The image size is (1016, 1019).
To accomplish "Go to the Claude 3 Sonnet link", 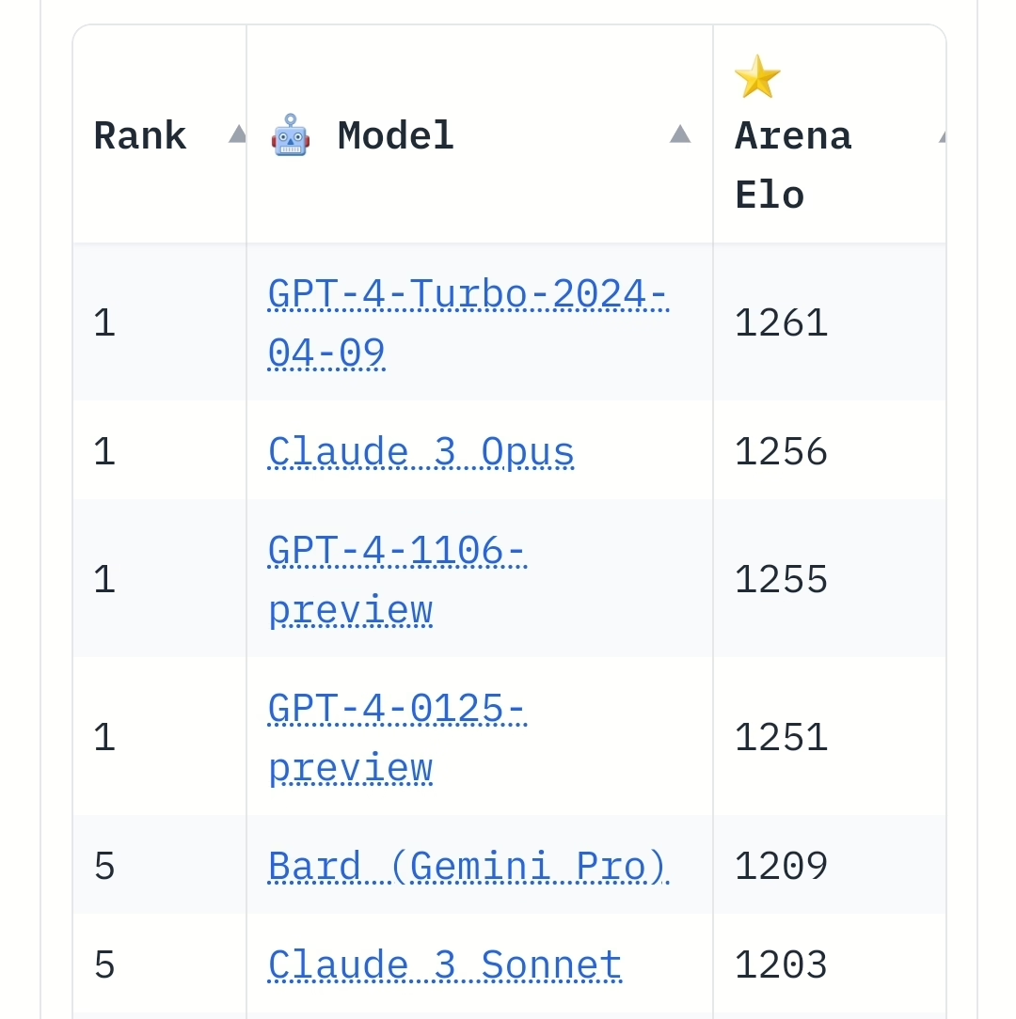I will [x=445, y=965].
